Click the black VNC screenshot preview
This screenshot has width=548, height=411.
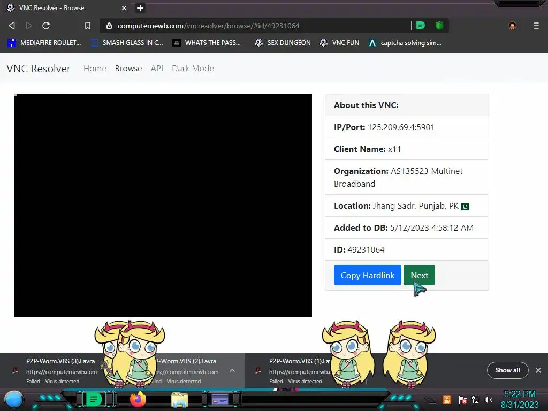point(163,205)
